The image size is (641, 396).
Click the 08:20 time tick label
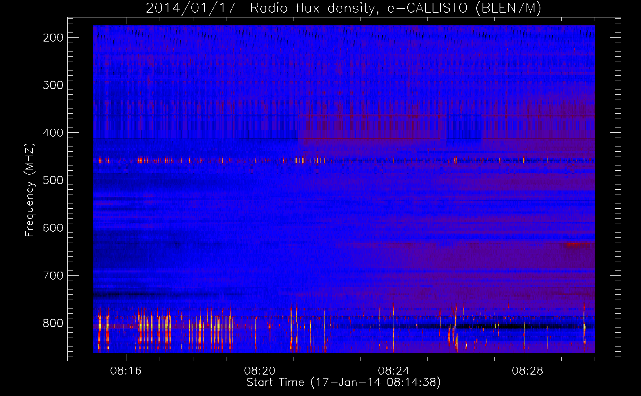click(x=260, y=371)
